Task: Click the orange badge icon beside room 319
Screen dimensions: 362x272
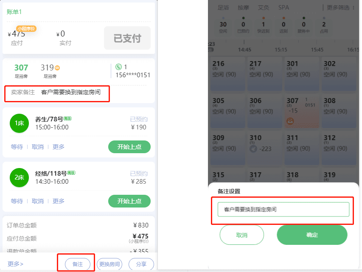Action: (57, 67)
